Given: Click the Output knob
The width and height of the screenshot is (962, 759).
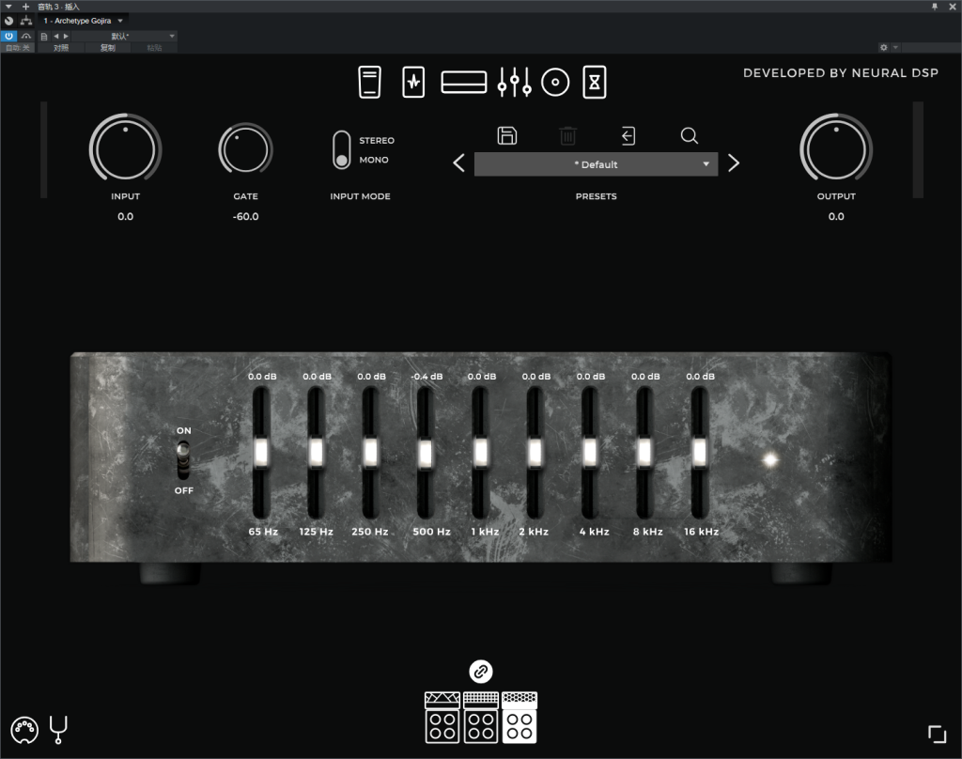Looking at the screenshot, I should click(x=835, y=149).
